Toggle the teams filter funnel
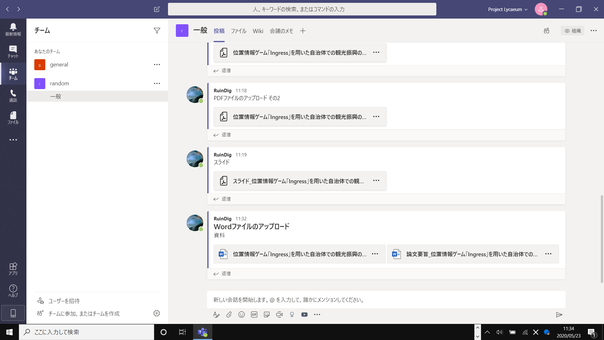This screenshot has height=340, width=604. (x=157, y=30)
